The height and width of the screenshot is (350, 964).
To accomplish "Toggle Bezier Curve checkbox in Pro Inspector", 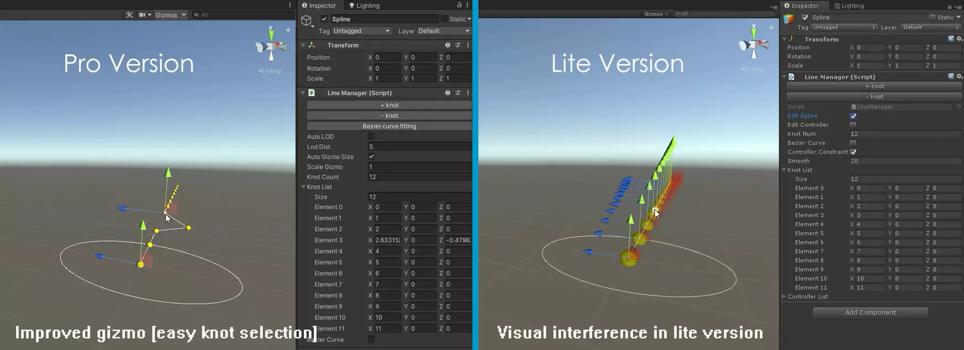I will [371, 339].
